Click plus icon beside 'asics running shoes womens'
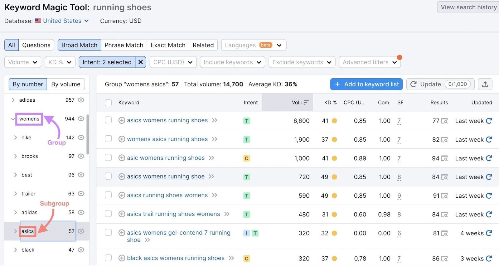Screen dimensions: 499x266 point(122,195)
